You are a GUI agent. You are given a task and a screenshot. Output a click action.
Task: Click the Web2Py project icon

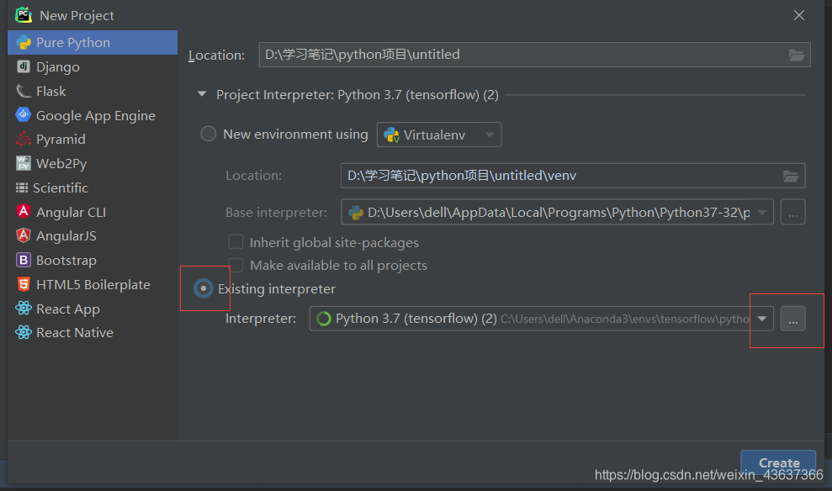coord(24,163)
